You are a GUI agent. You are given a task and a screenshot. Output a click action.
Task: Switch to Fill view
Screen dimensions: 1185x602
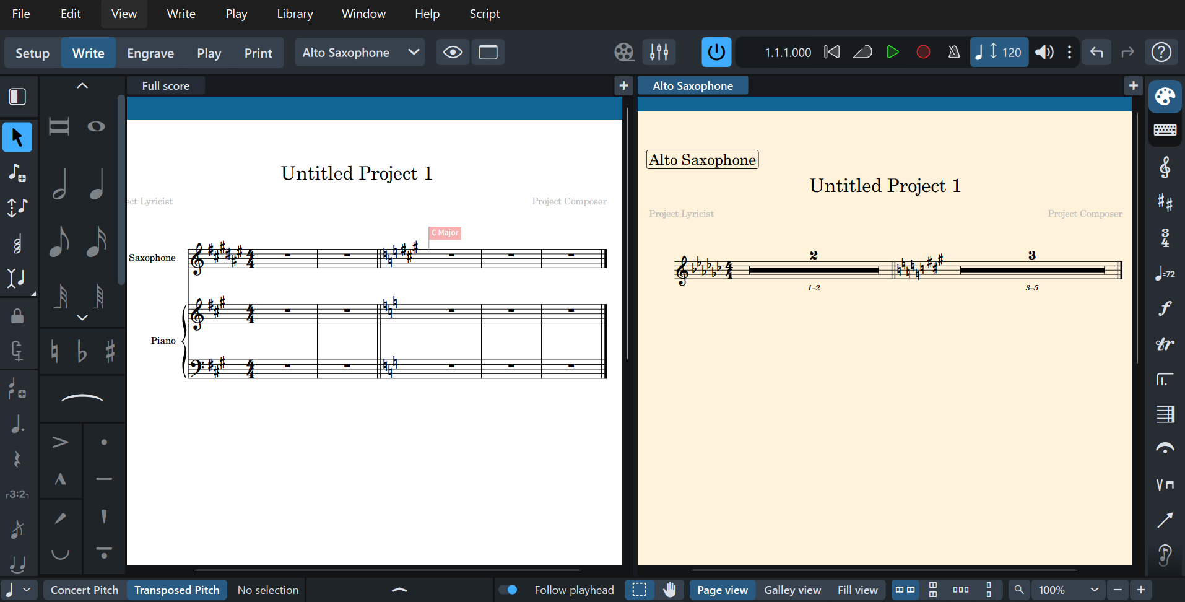(857, 590)
